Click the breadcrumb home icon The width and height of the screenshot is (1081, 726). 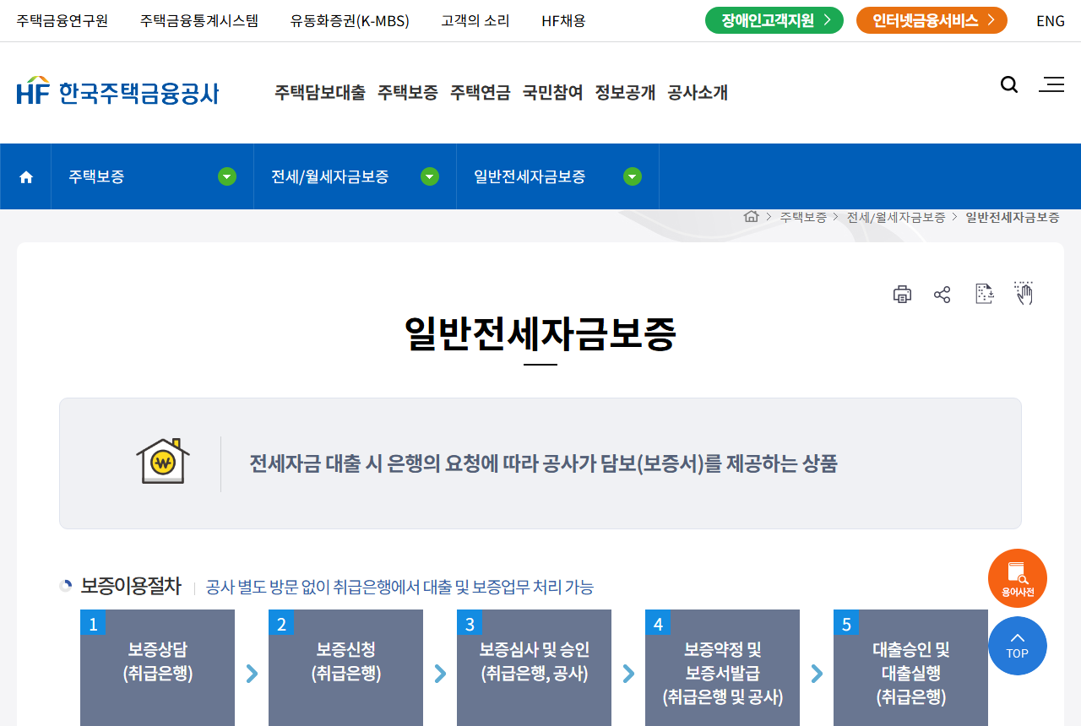(x=751, y=217)
